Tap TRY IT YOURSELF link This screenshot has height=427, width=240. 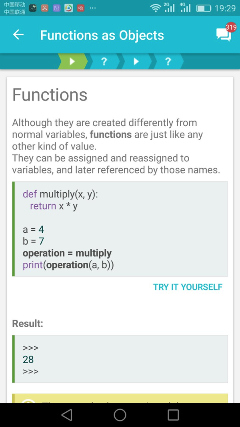188,287
